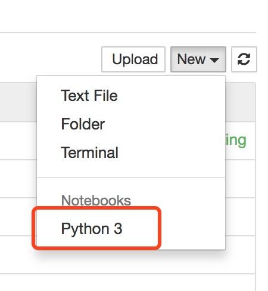
Task: Open the New dropdown menu
Action: [198, 59]
